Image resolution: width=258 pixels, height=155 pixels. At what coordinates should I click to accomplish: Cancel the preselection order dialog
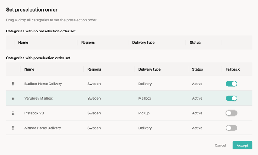coord(220,145)
